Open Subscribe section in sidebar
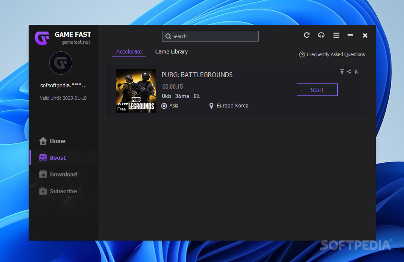Image resolution: width=404 pixels, height=262 pixels. [x=63, y=191]
